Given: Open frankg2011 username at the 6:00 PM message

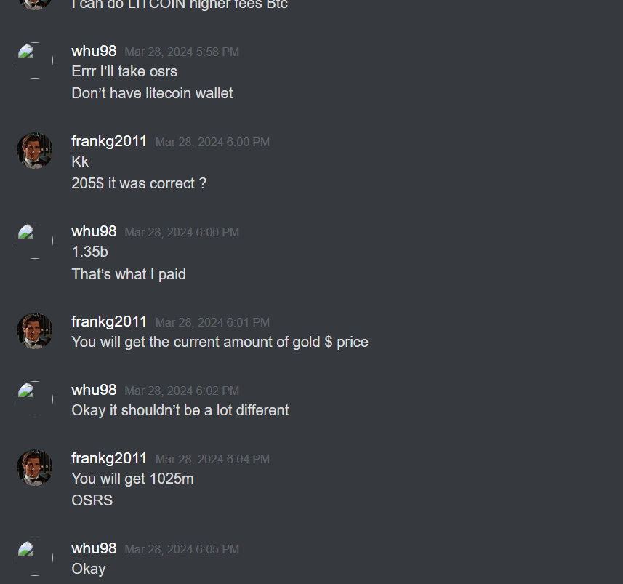Looking at the screenshot, I should point(109,142).
